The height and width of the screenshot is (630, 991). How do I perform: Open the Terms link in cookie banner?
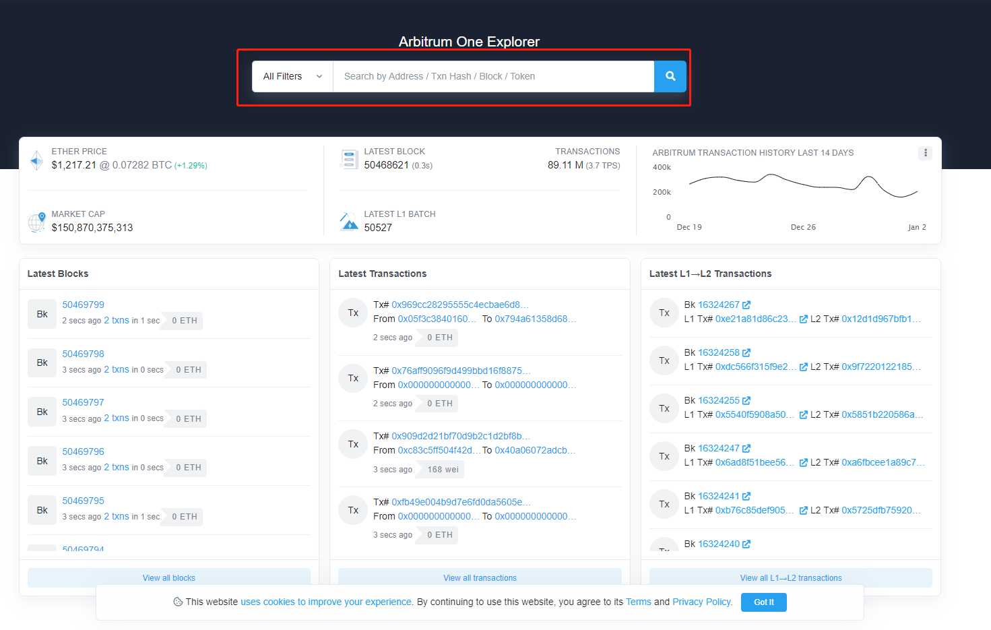point(638,602)
